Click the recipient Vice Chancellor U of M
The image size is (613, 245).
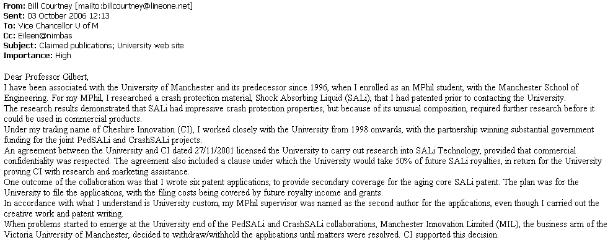click(x=58, y=26)
